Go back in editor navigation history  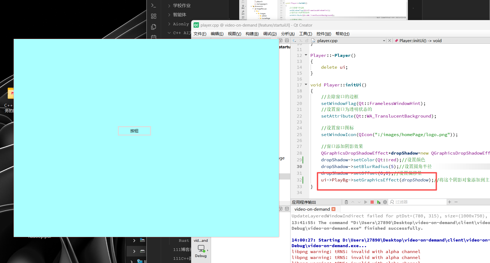click(x=294, y=41)
